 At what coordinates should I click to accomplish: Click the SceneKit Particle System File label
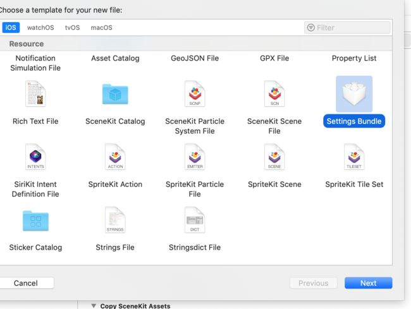(195, 126)
